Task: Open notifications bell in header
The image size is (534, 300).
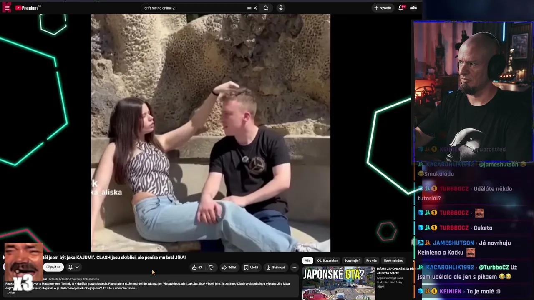Action: pos(401,8)
